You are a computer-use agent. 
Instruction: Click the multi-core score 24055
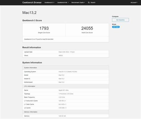[87, 28]
